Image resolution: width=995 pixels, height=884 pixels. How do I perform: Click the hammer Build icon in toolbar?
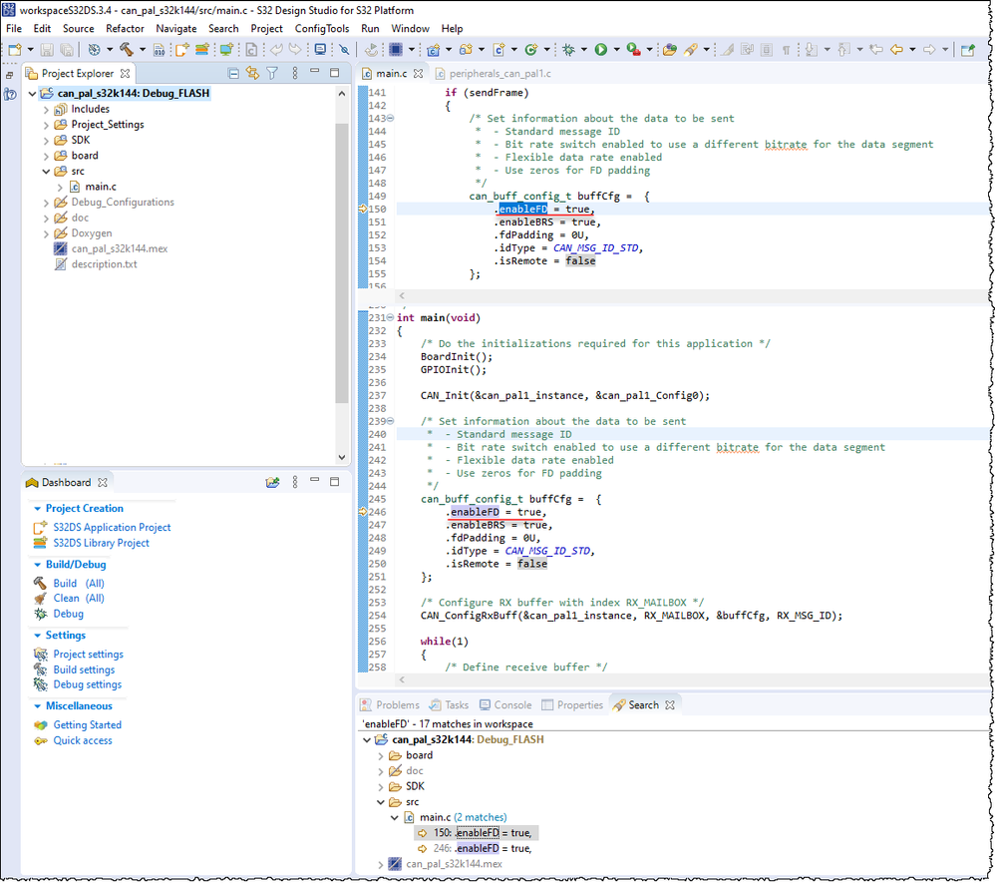point(127,49)
